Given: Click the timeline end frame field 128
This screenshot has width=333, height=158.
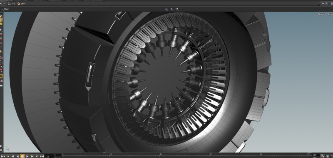Looking at the screenshot, I should (x=316, y=155).
